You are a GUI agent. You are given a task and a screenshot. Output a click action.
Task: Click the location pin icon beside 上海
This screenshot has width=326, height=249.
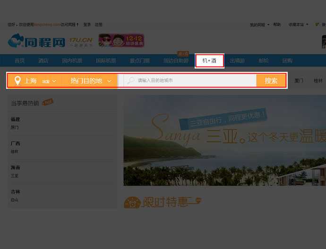17,81
